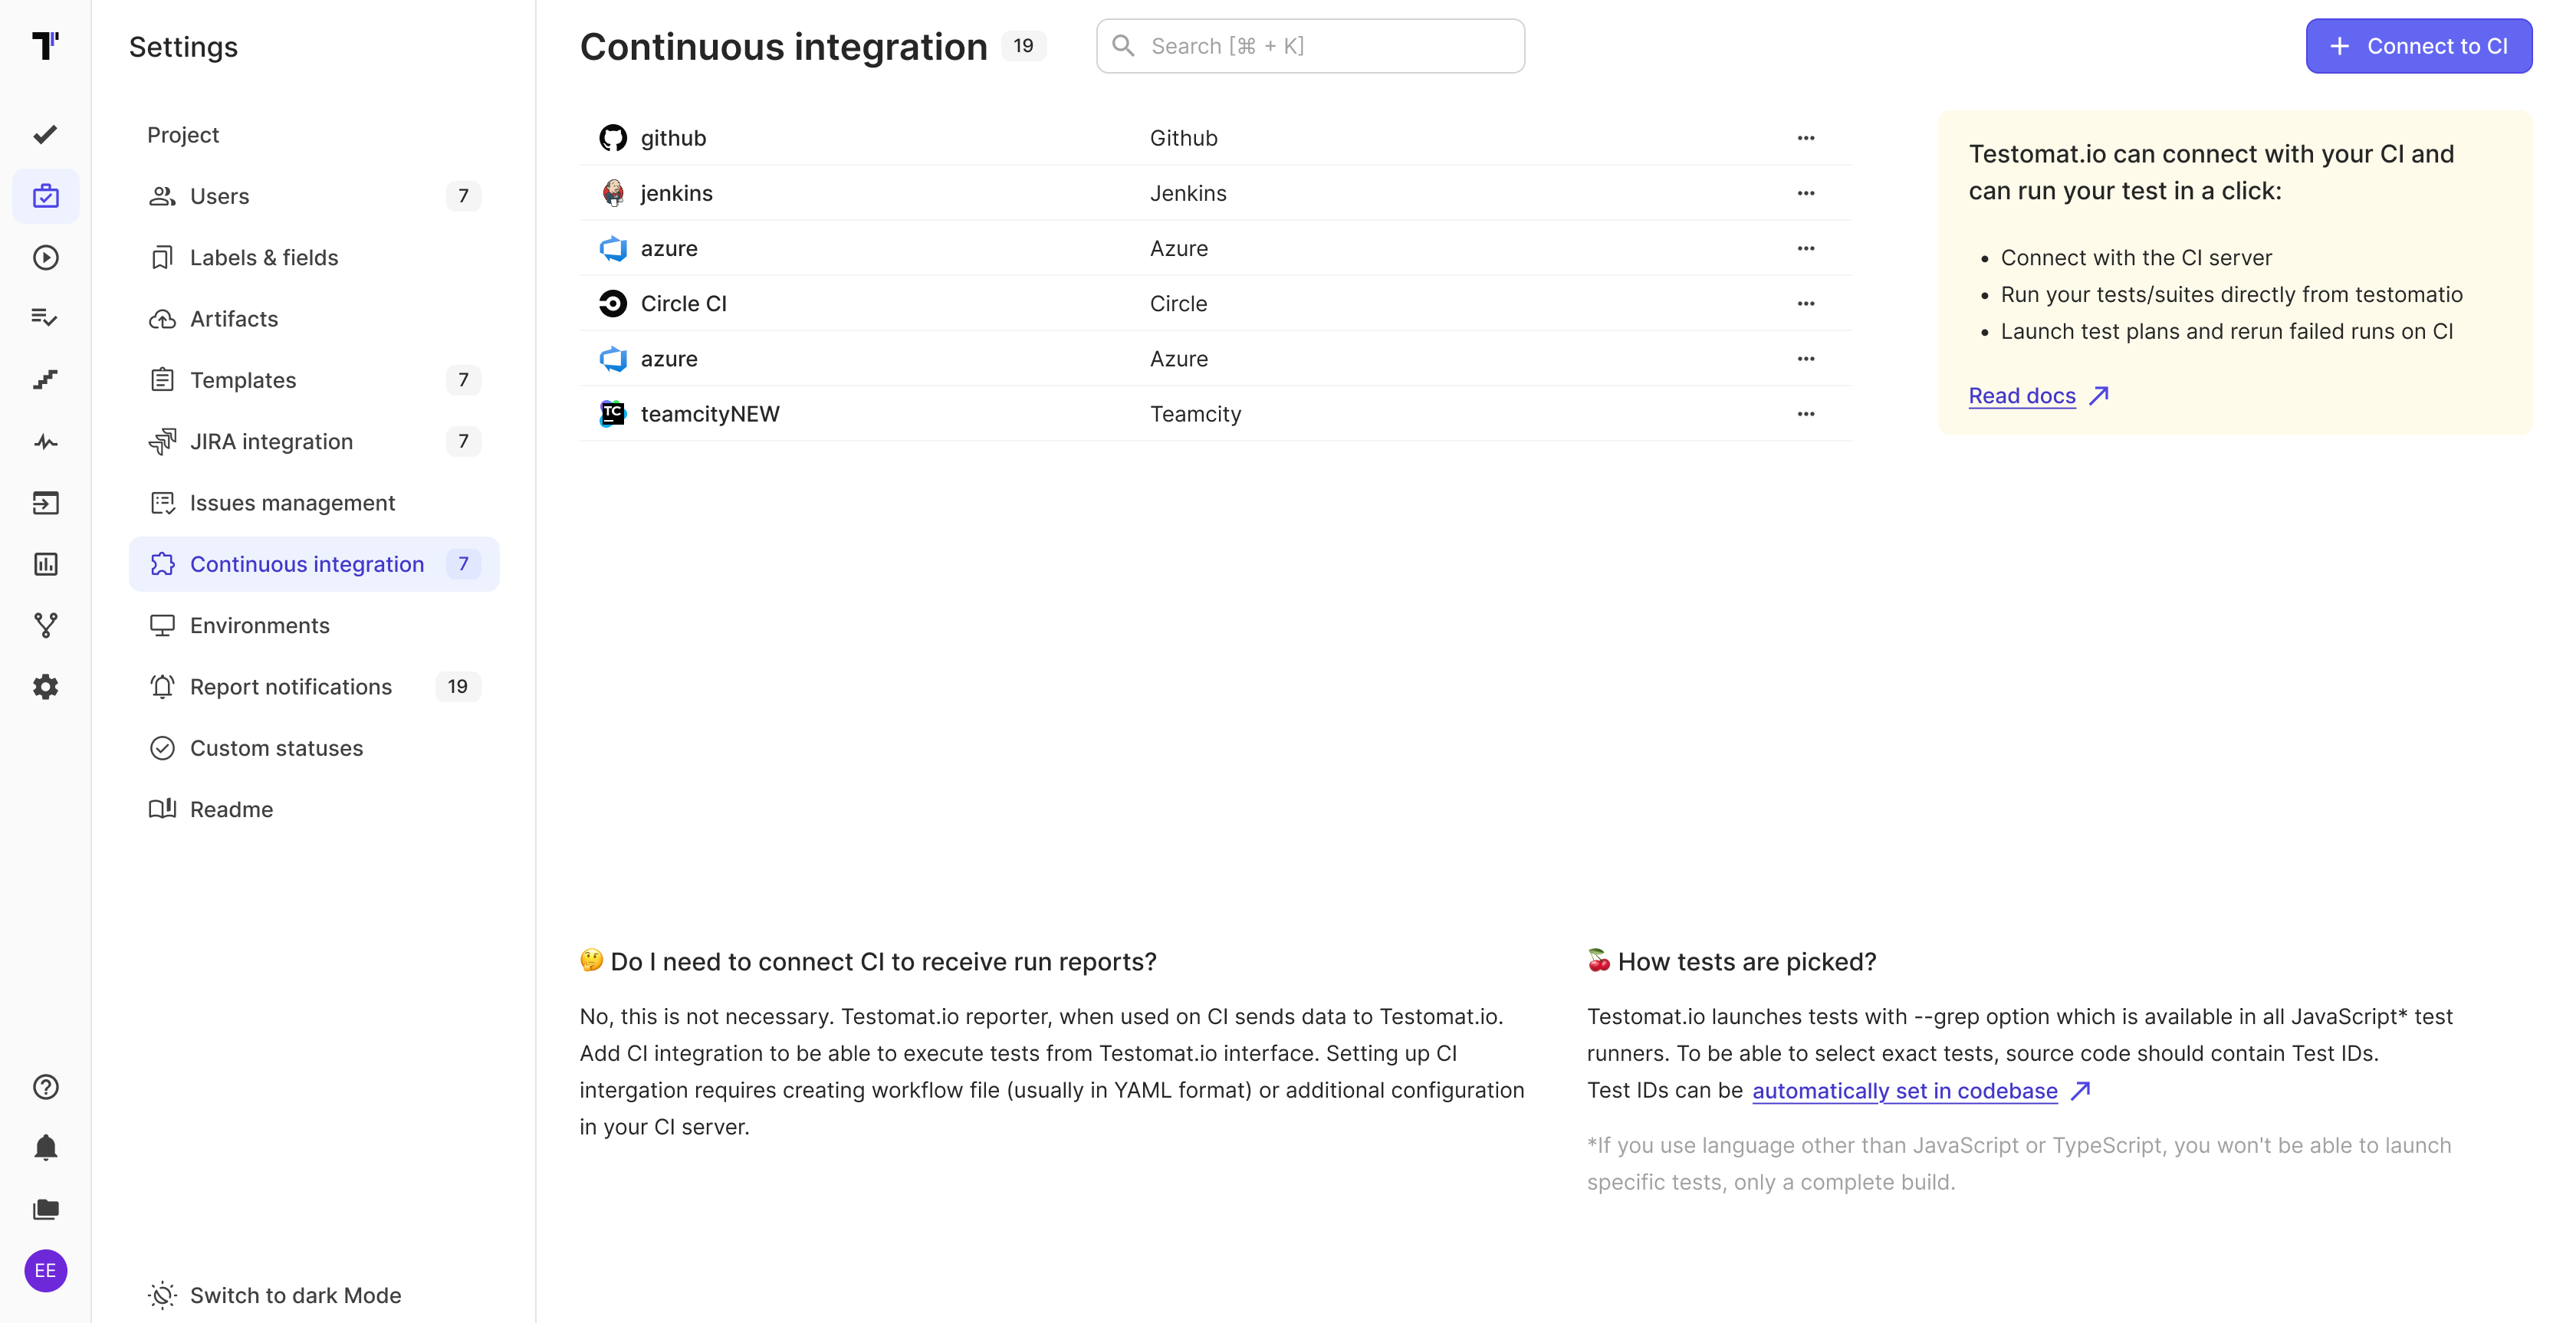
Task: Open the Runs play-circle icon in left rail
Action: click(x=45, y=257)
